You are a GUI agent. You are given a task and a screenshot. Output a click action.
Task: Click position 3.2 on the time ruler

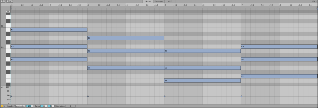[99, 5]
